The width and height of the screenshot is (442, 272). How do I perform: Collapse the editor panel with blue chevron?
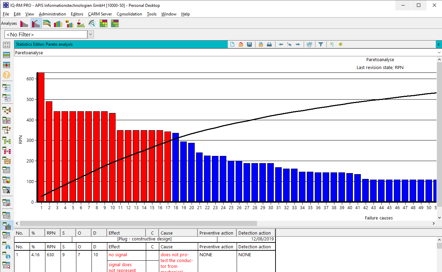(x=439, y=44)
